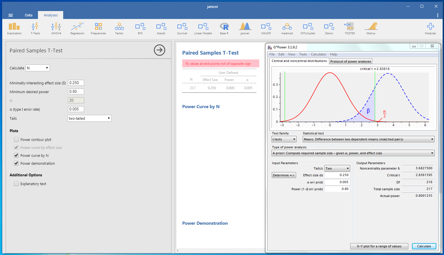Open the G*Power View menu
The image size is (444, 255).
292,54
